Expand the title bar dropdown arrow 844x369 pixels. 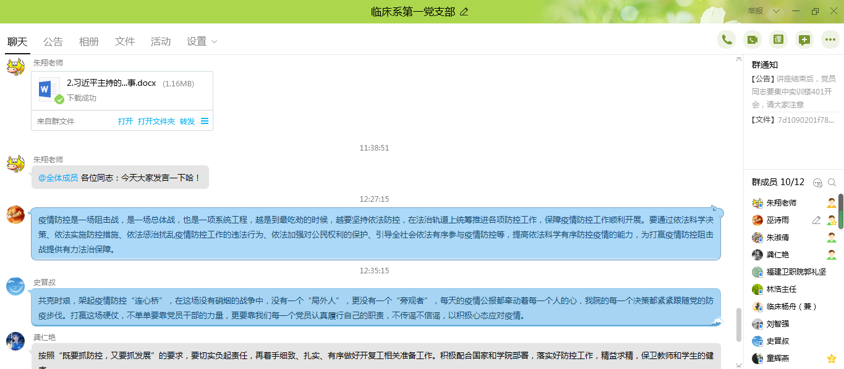point(776,11)
